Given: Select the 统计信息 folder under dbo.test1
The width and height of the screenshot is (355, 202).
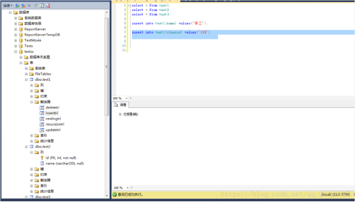Looking at the screenshot, I should click(47, 141).
